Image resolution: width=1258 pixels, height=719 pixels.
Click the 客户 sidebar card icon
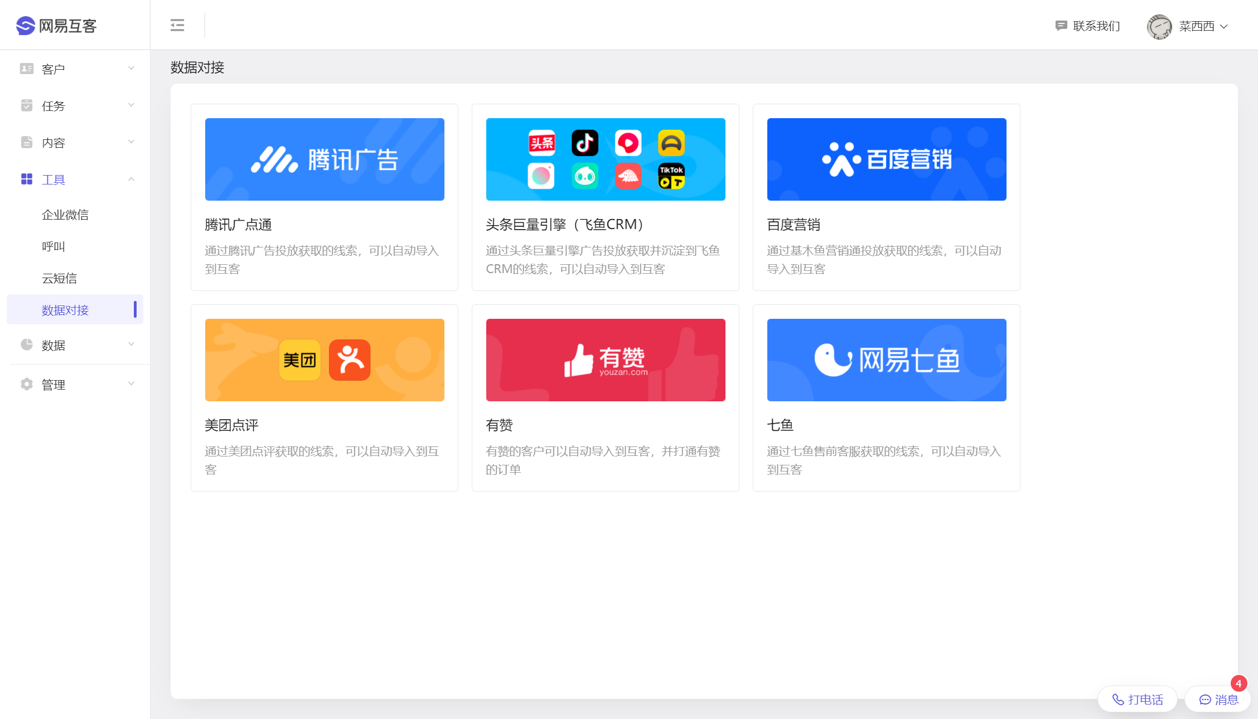(x=27, y=69)
